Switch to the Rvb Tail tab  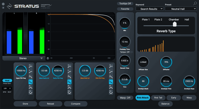(158, 98)
